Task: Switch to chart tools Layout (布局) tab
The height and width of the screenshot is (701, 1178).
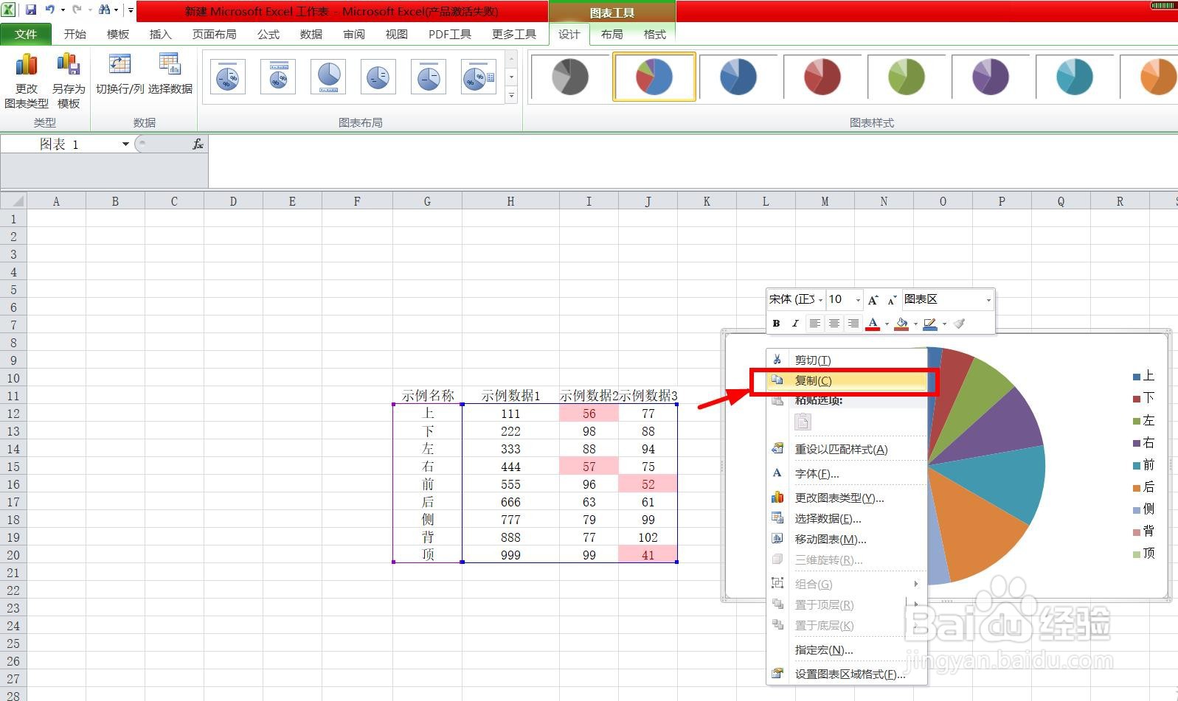Action: tap(612, 34)
